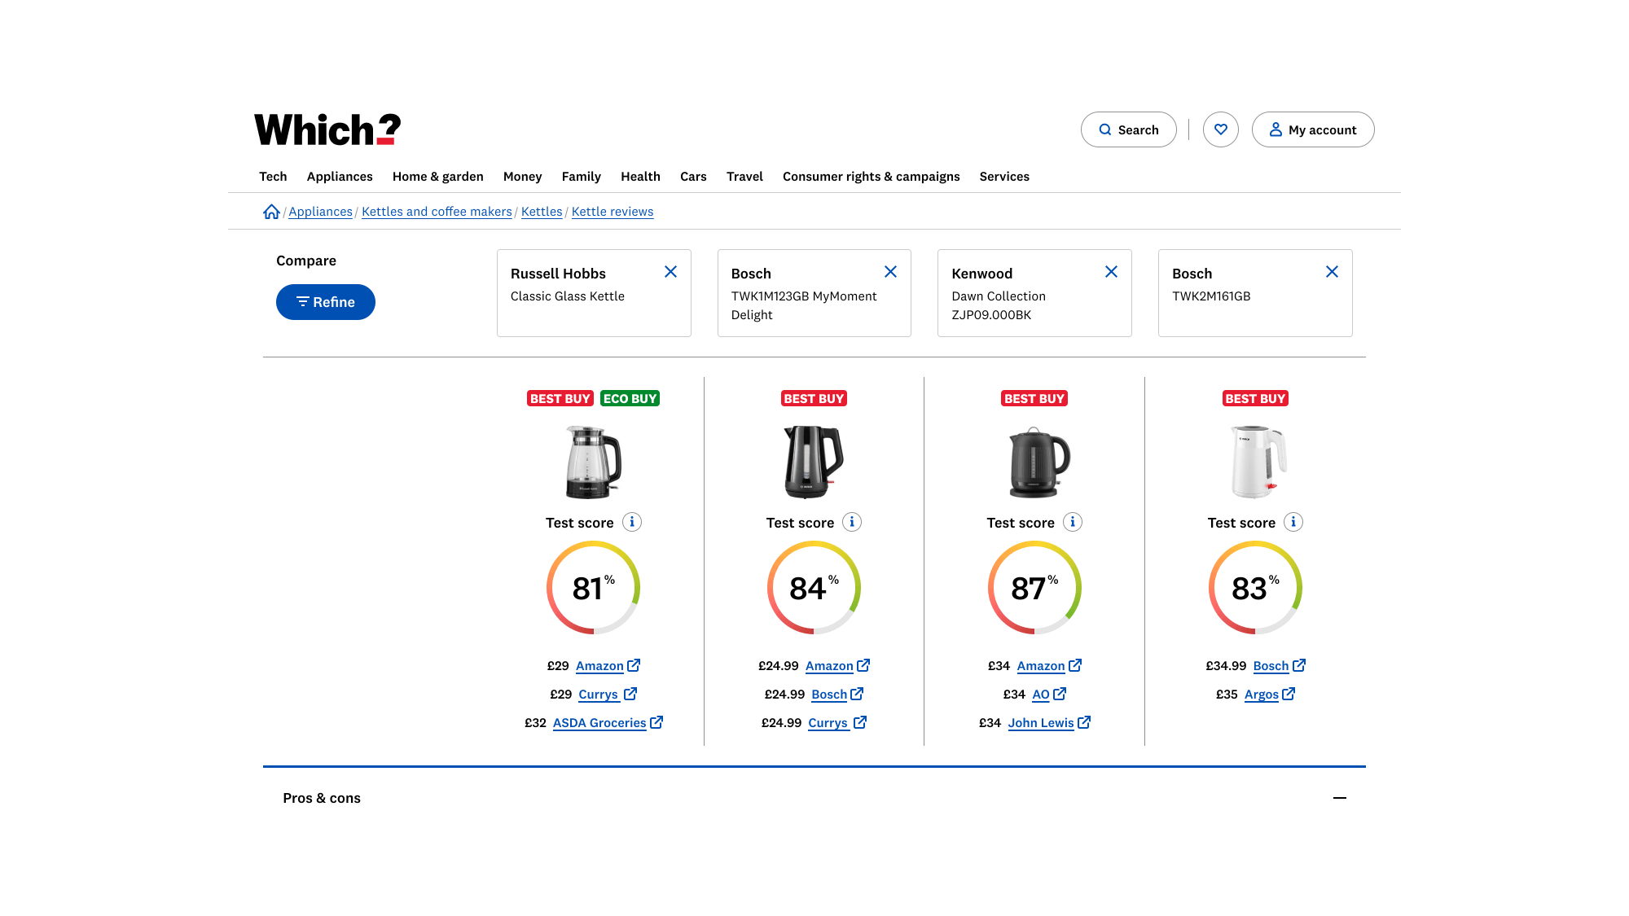Collapse the Pros & cons section
Viewport: 1629px width, 916px height.
[x=1339, y=798]
